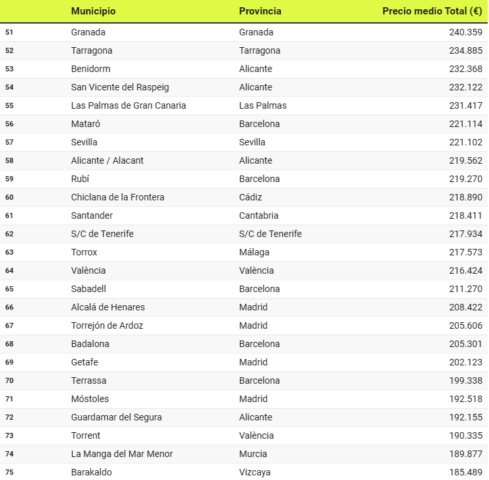Click La Manga del Mar Menor entry
The height and width of the screenshot is (480, 489).
point(122,454)
